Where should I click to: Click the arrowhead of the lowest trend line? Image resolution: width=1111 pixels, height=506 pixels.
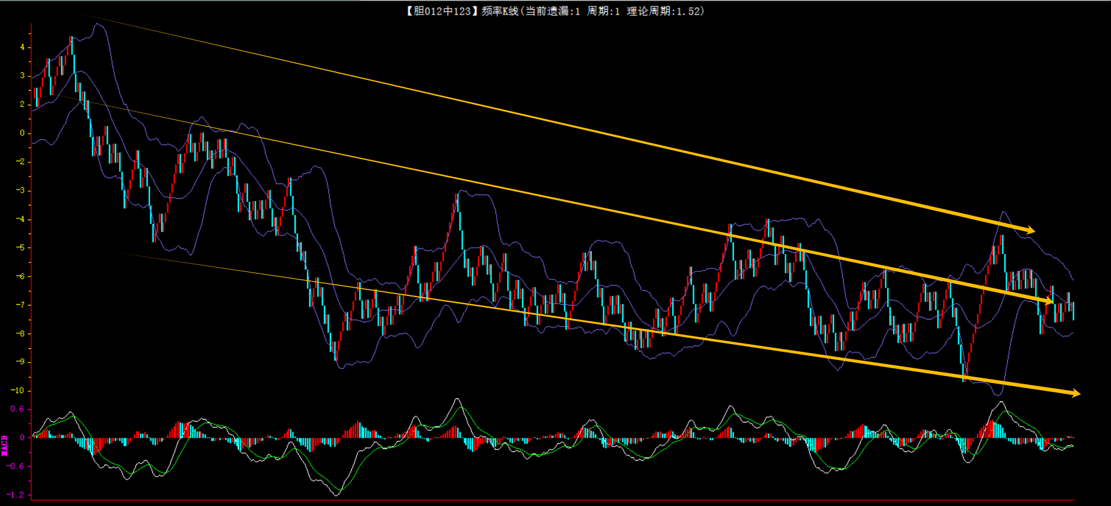pyautogui.click(x=1074, y=393)
